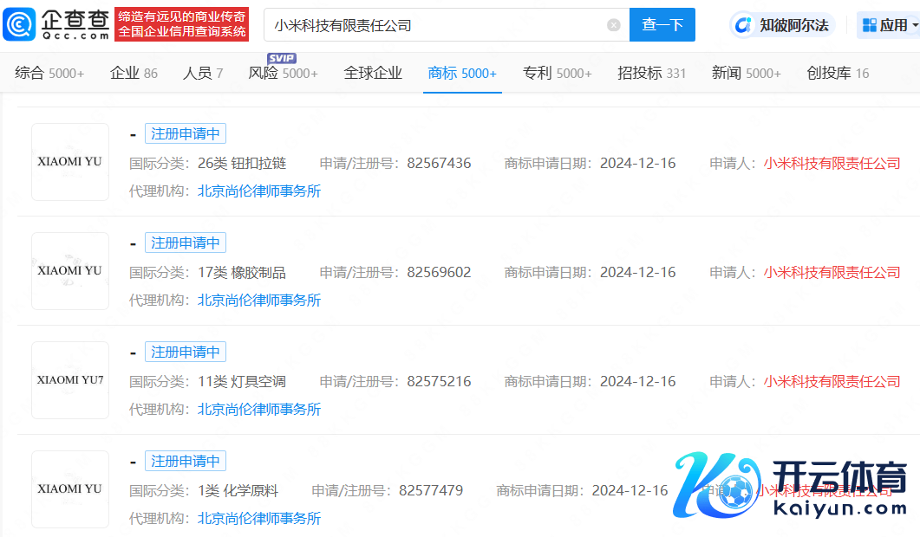Click the 知彼阿尔法 icon
This screenshot has height=537, width=920.
click(x=743, y=25)
